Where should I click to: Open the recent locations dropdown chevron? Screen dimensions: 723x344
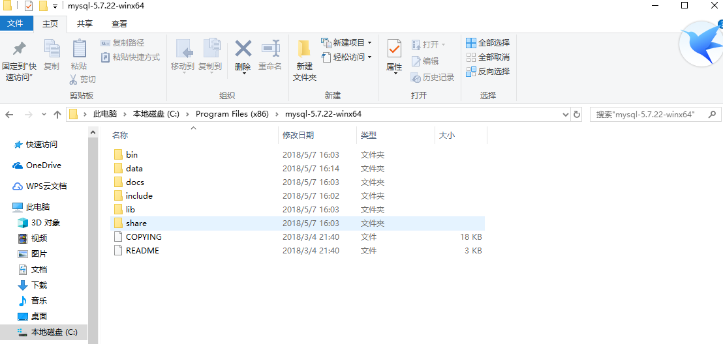[x=44, y=115]
